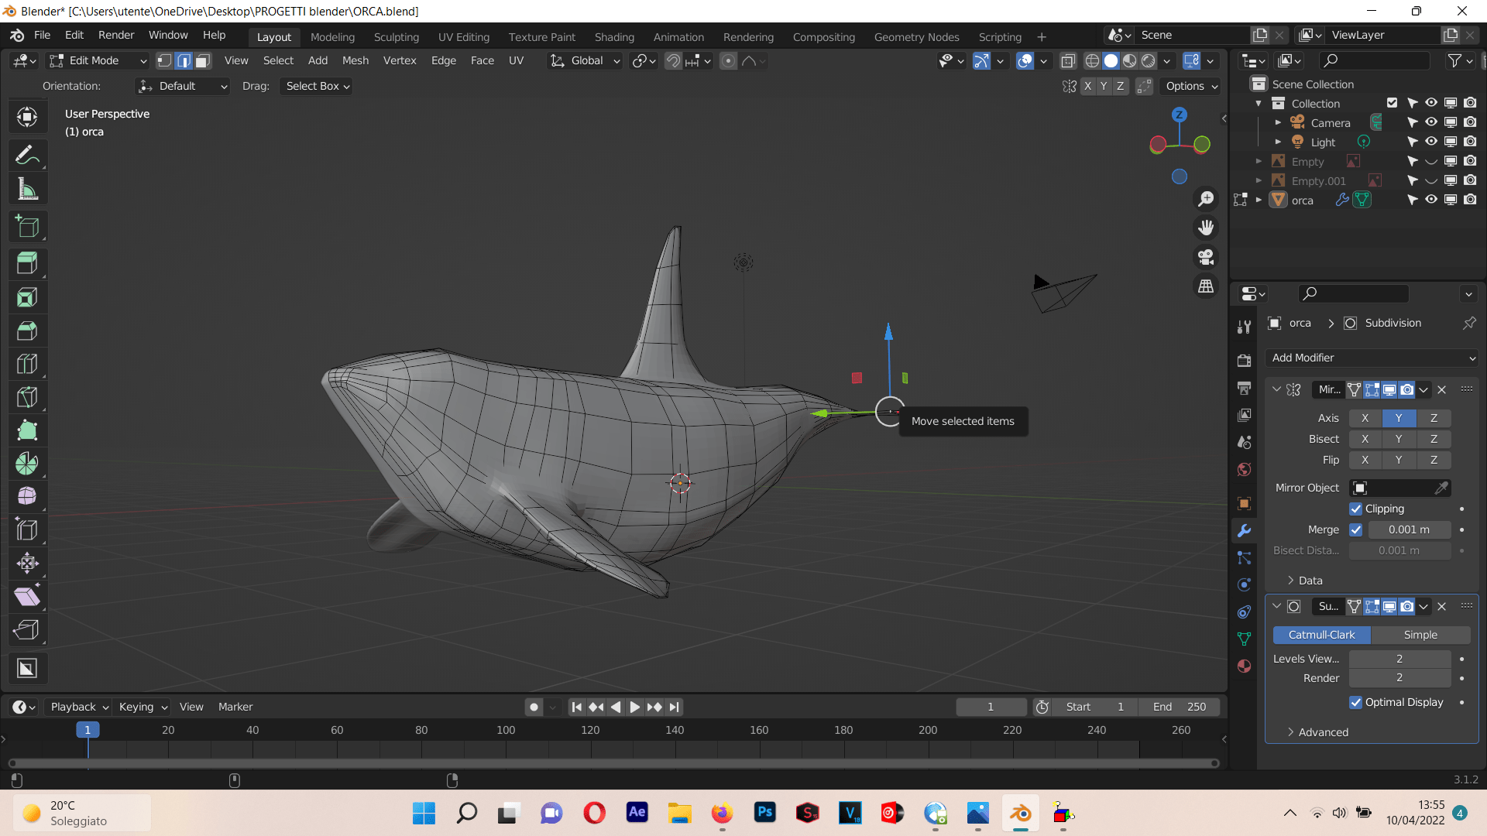Toggle the Clipping checkbox

point(1355,509)
